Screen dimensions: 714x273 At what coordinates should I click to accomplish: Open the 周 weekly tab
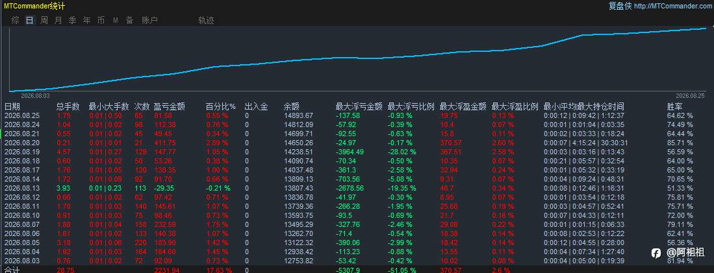tap(44, 21)
